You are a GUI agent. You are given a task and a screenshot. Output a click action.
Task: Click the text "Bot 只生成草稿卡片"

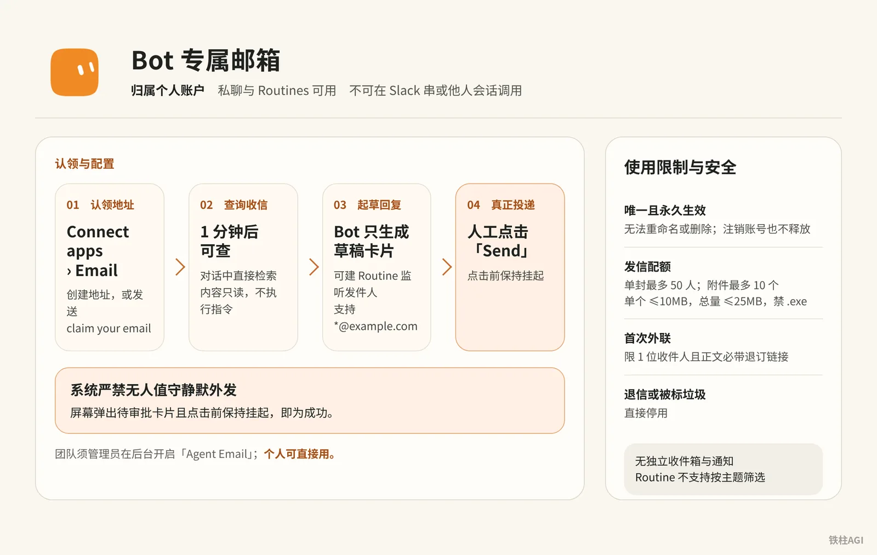coord(372,241)
